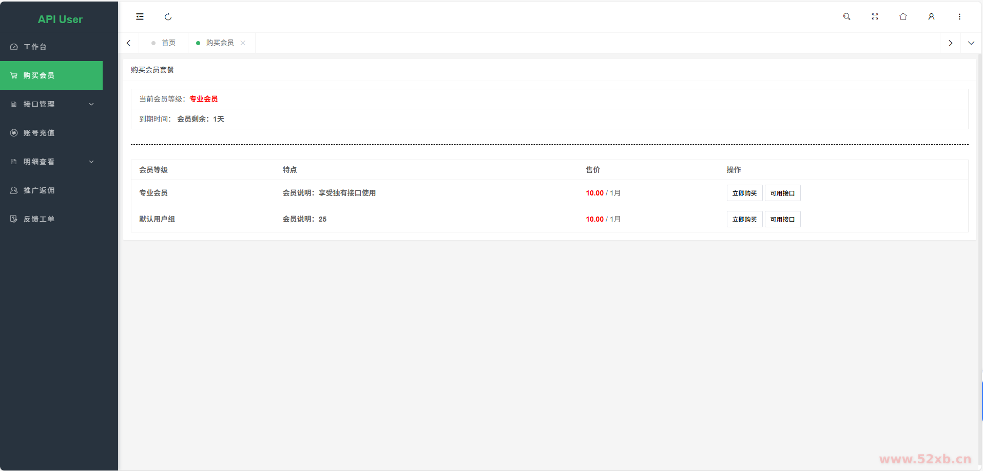Expand the 接口管理 sidebar menu
The width and height of the screenshot is (983, 471).
click(x=51, y=104)
